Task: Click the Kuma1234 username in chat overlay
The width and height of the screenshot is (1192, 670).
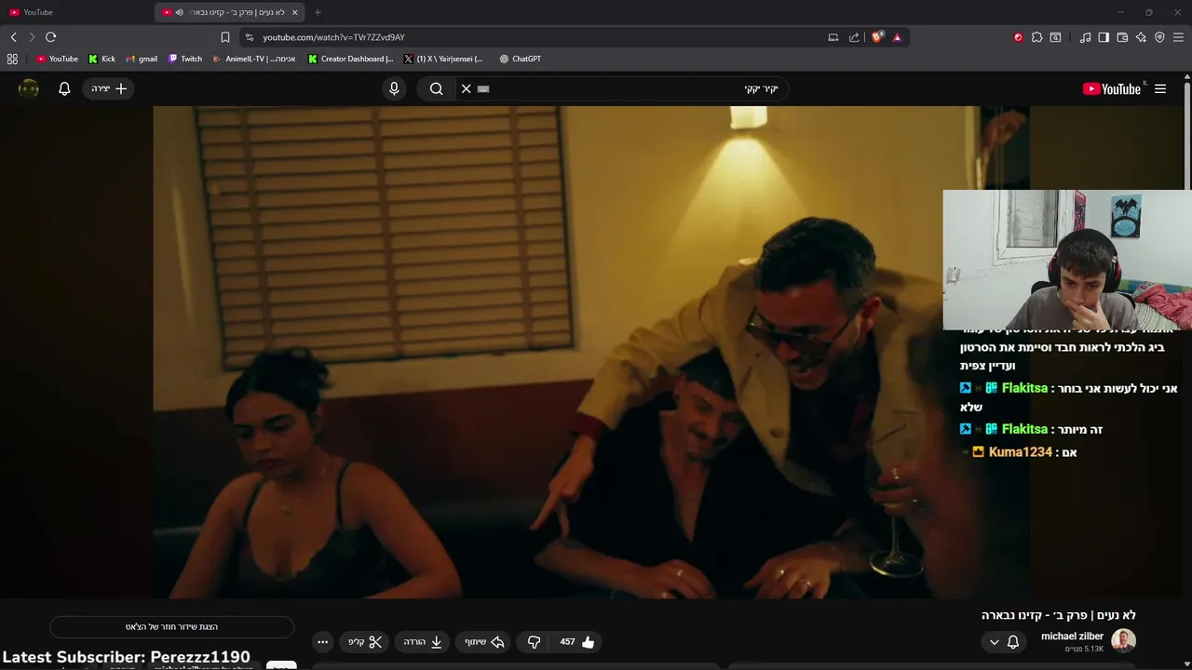Action: 1021,451
